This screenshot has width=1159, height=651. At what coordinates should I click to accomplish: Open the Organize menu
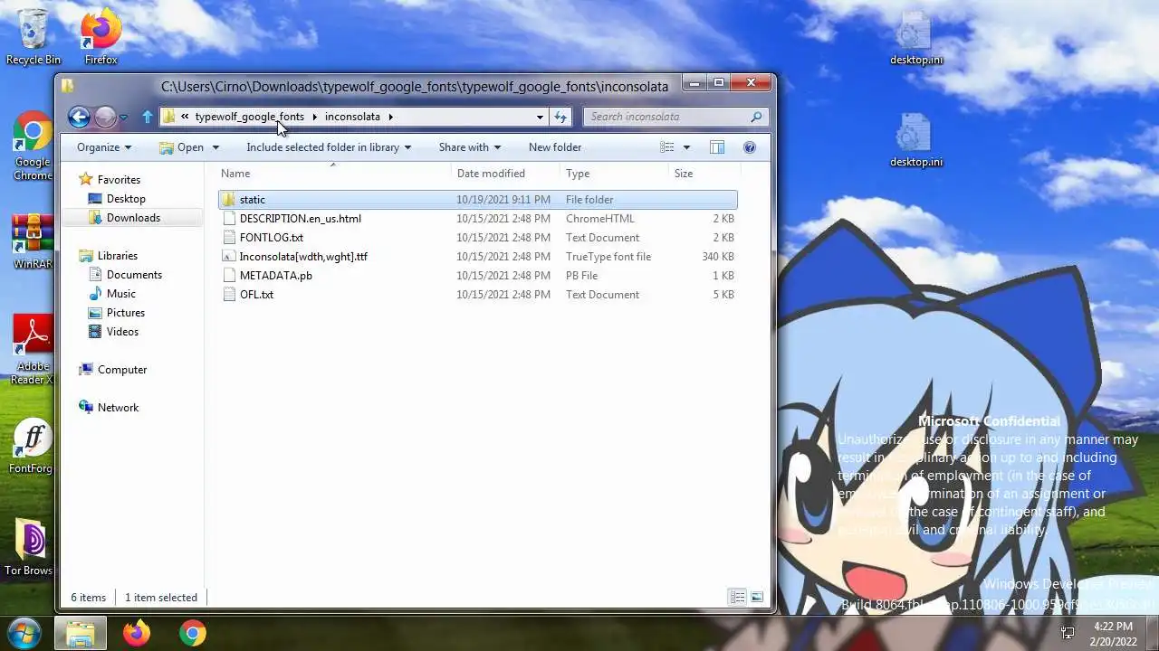point(104,147)
